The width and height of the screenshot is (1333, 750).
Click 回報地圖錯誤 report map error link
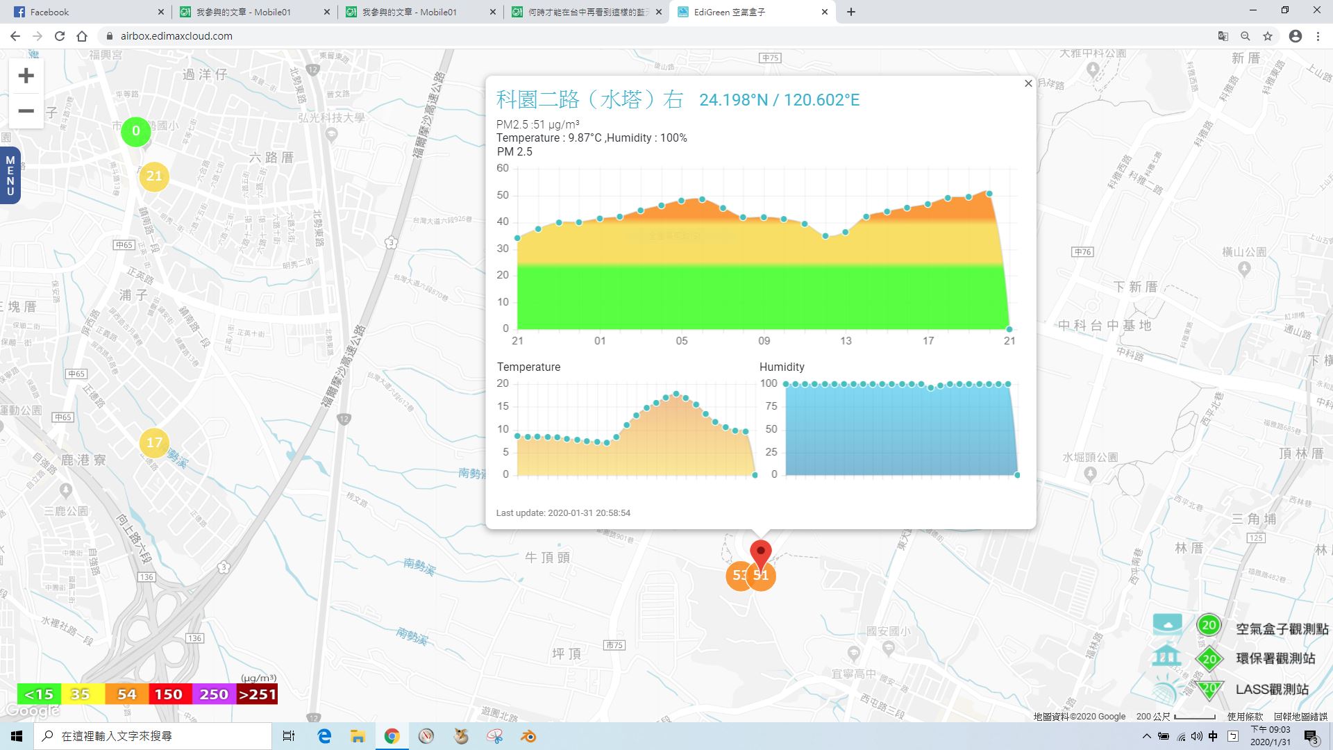click(1300, 716)
